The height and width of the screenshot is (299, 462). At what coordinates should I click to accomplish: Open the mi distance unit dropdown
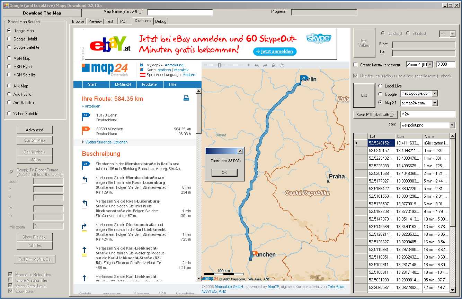pos(452,34)
